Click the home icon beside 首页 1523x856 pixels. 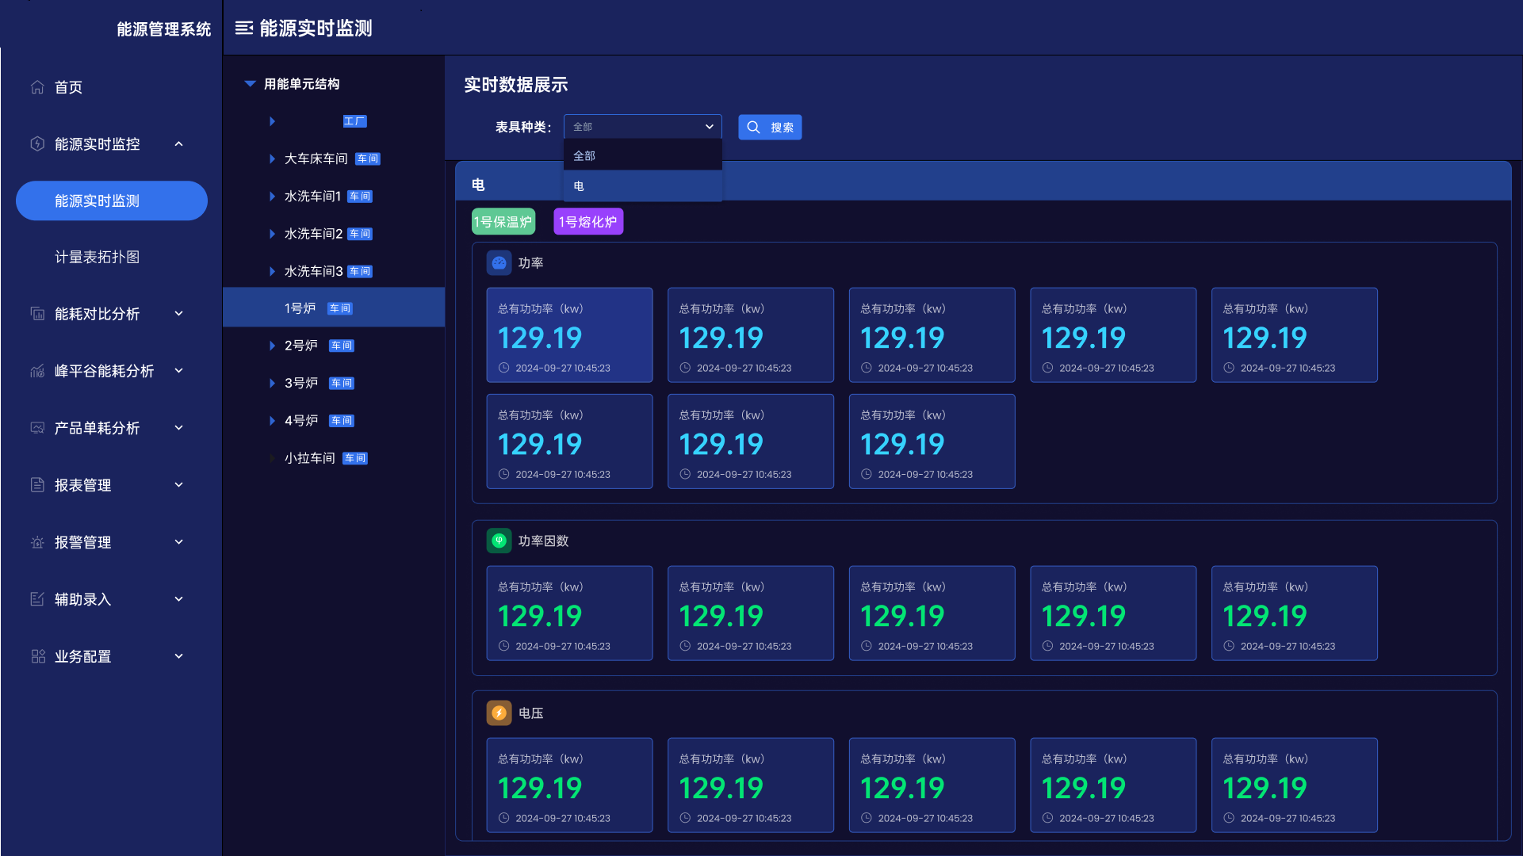pyautogui.click(x=37, y=87)
